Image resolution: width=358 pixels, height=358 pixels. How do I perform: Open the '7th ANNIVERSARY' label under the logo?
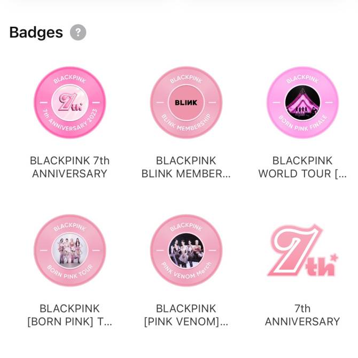(x=302, y=315)
